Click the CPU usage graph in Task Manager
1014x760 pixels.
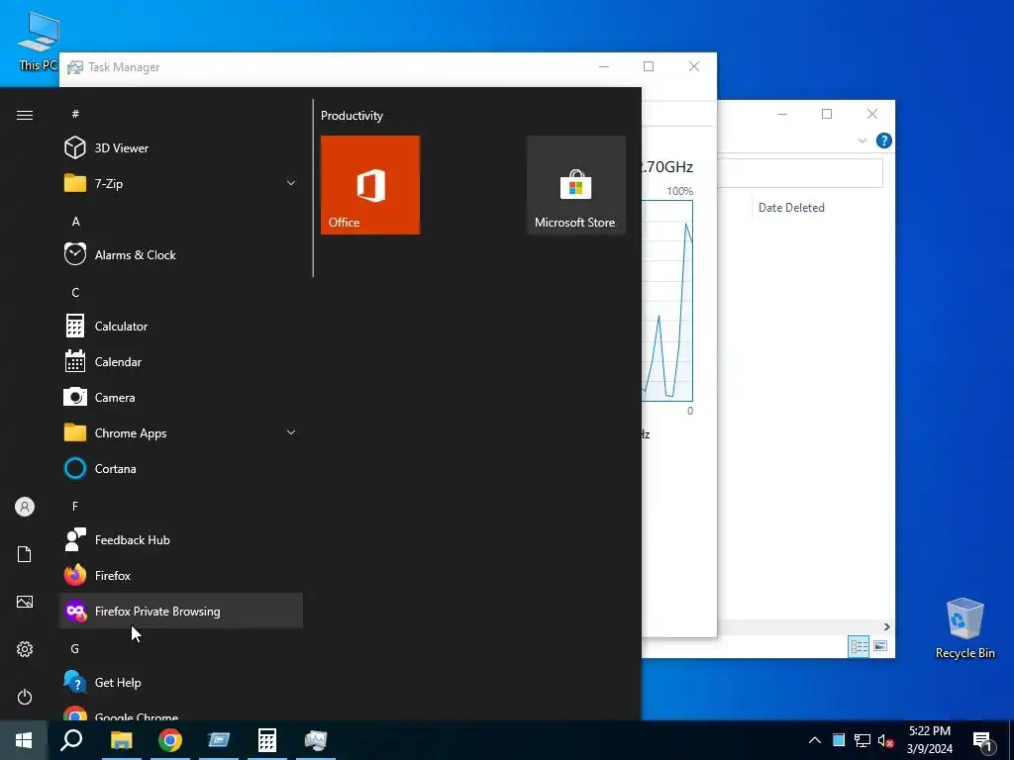667,301
